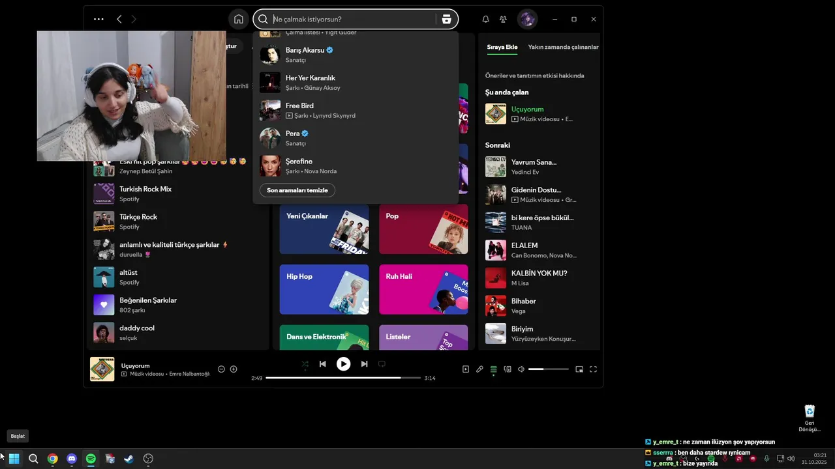Open 'Öneriler ve tanıtımın etkisi hakkında' link
The width and height of the screenshot is (835, 469).
[x=535, y=76]
